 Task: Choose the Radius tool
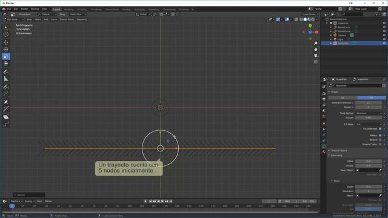(x=6, y=102)
